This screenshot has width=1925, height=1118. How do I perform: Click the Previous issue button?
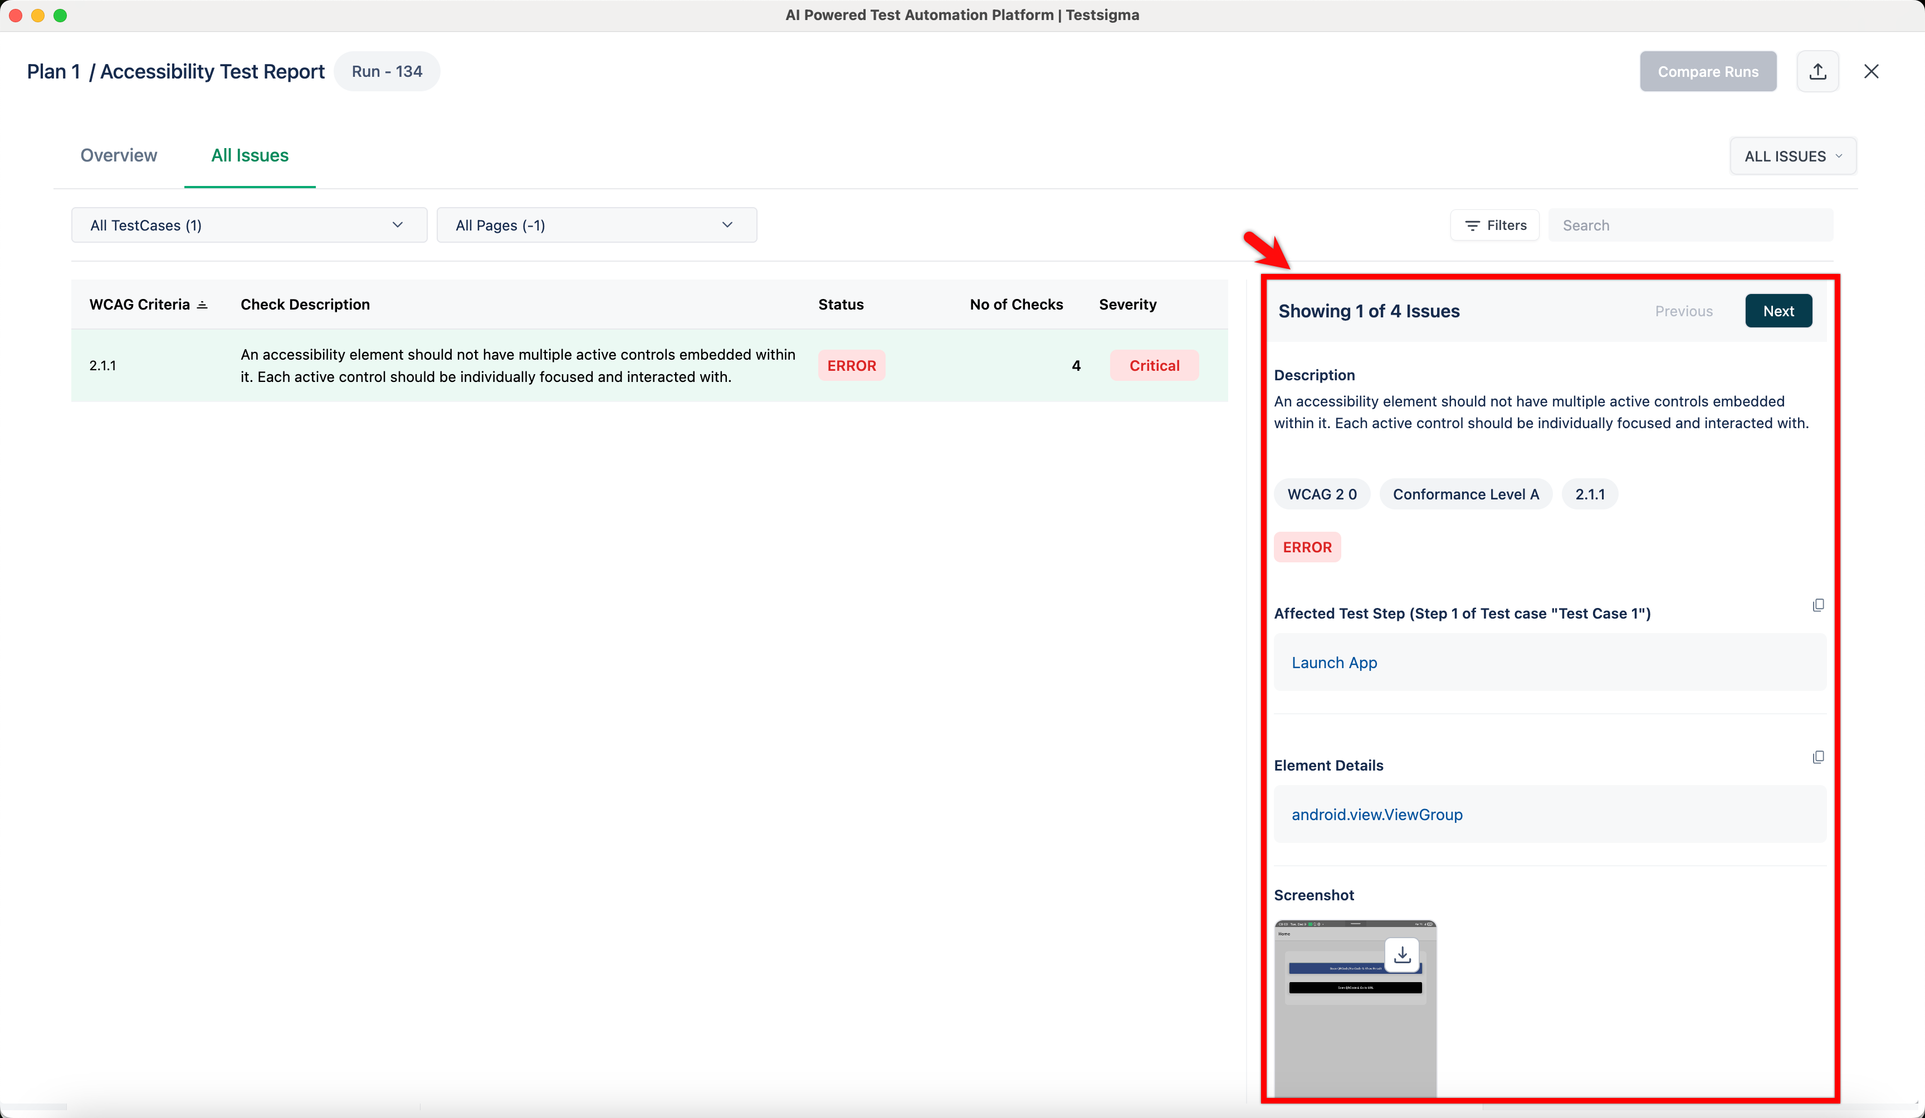(x=1684, y=311)
